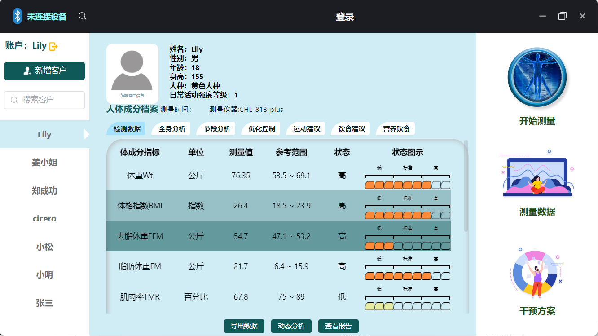This screenshot has height=336, width=598.
Task: Click the 开始测量 body scan icon
Action: click(537, 77)
